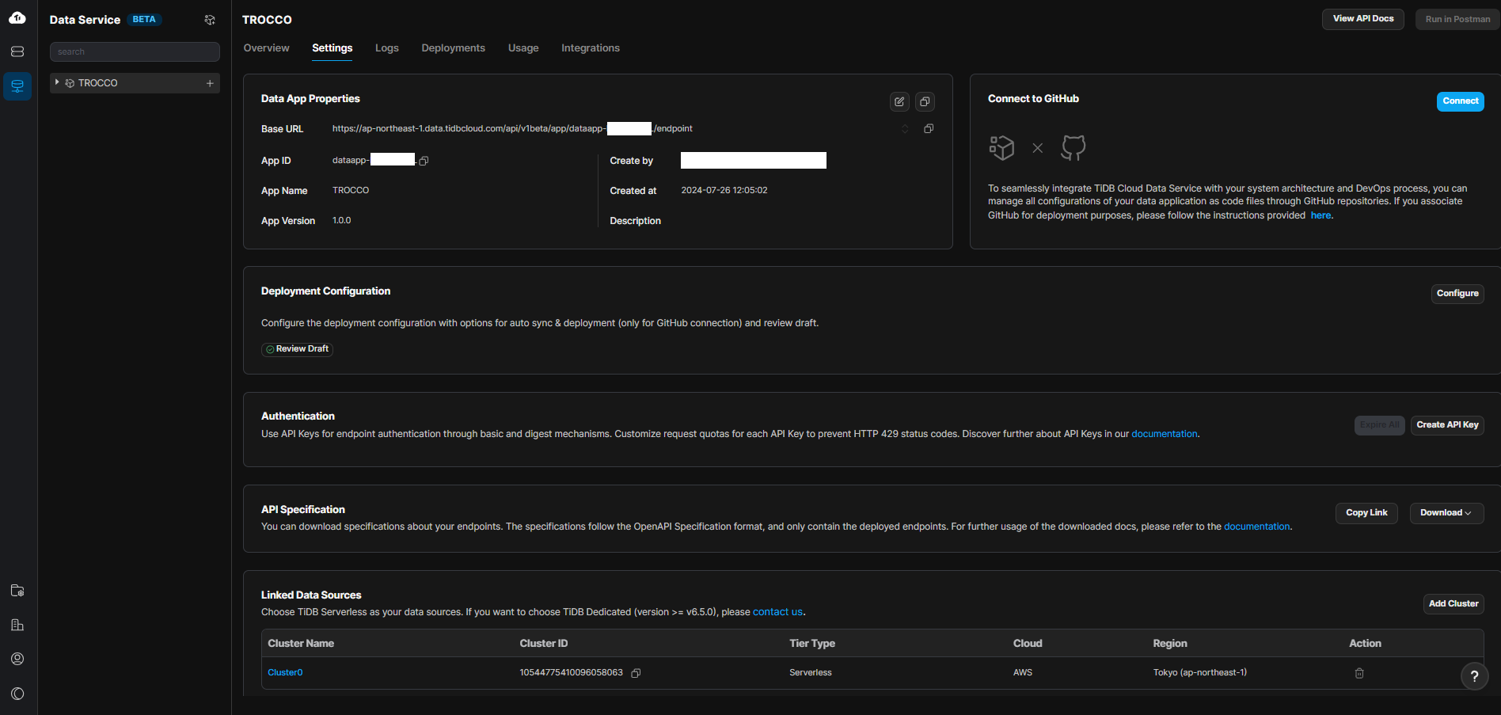Image resolution: width=1501 pixels, height=715 pixels.
Task: Open the help question mark button
Action: pos(1474,676)
